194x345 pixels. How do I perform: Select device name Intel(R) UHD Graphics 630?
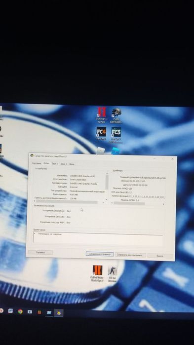pyautogui.click(x=82, y=176)
